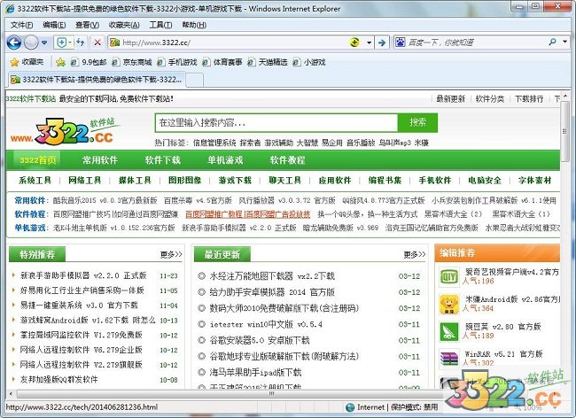Click the green 搜索 button
The image size is (576, 418).
pos(417,122)
